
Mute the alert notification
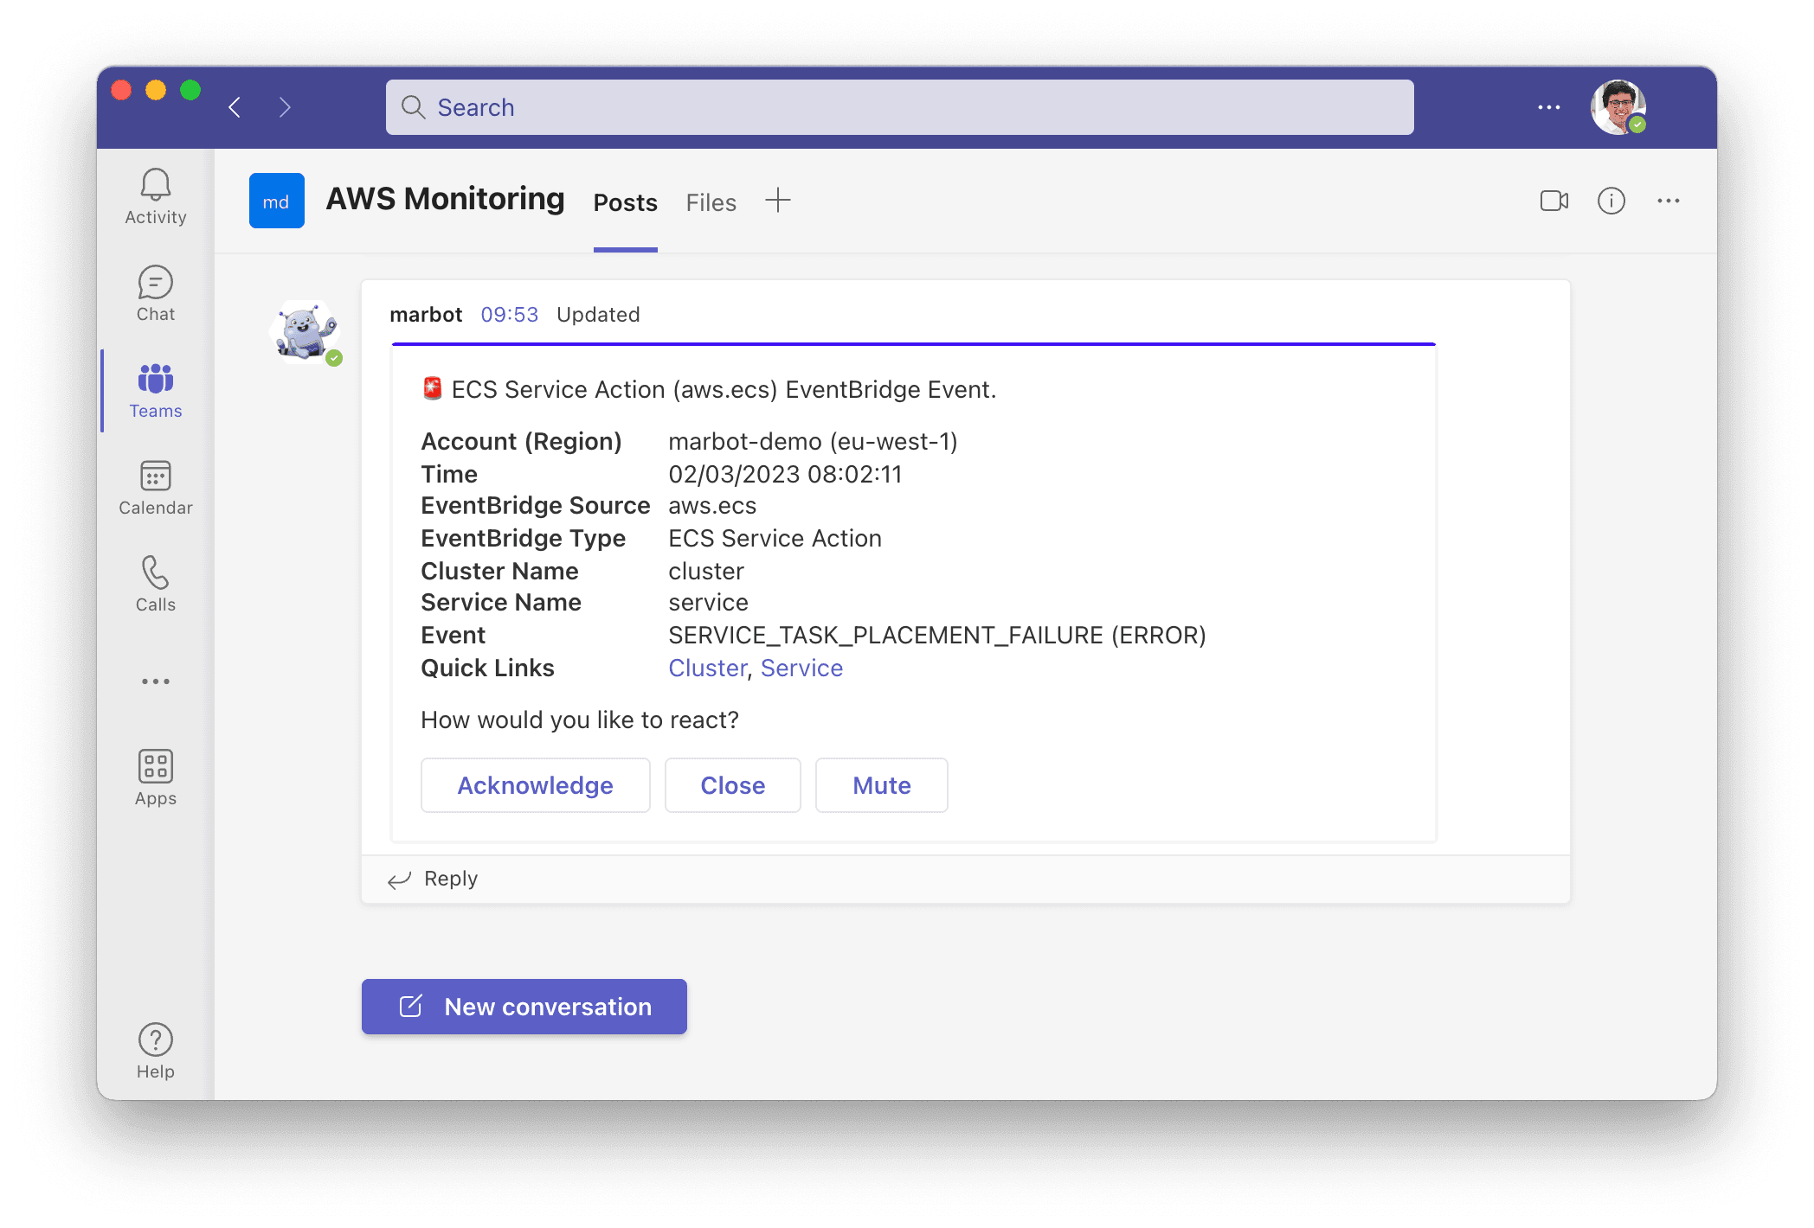pos(883,785)
